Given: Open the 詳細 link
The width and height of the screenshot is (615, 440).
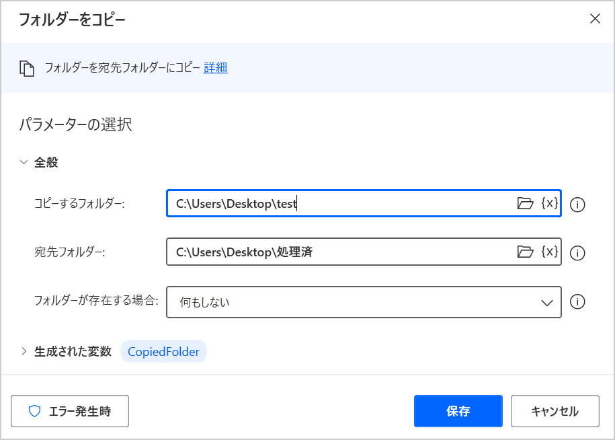Looking at the screenshot, I should pos(215,67).
